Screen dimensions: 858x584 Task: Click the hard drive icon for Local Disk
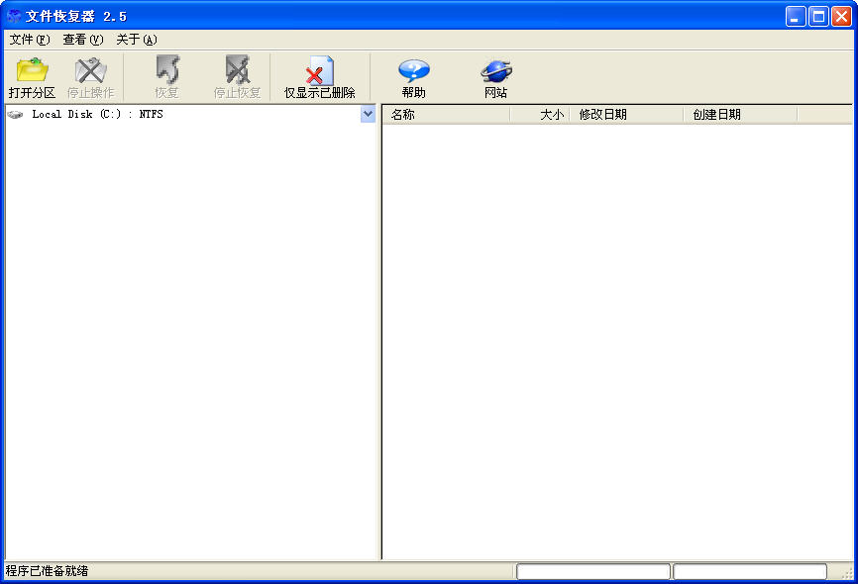[x=15, y=115]
